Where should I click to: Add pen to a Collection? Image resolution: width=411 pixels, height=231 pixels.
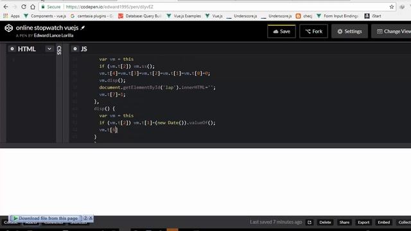pos(404,223)
